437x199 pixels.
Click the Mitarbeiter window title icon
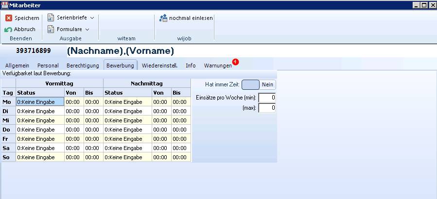[x=4, y=5]
